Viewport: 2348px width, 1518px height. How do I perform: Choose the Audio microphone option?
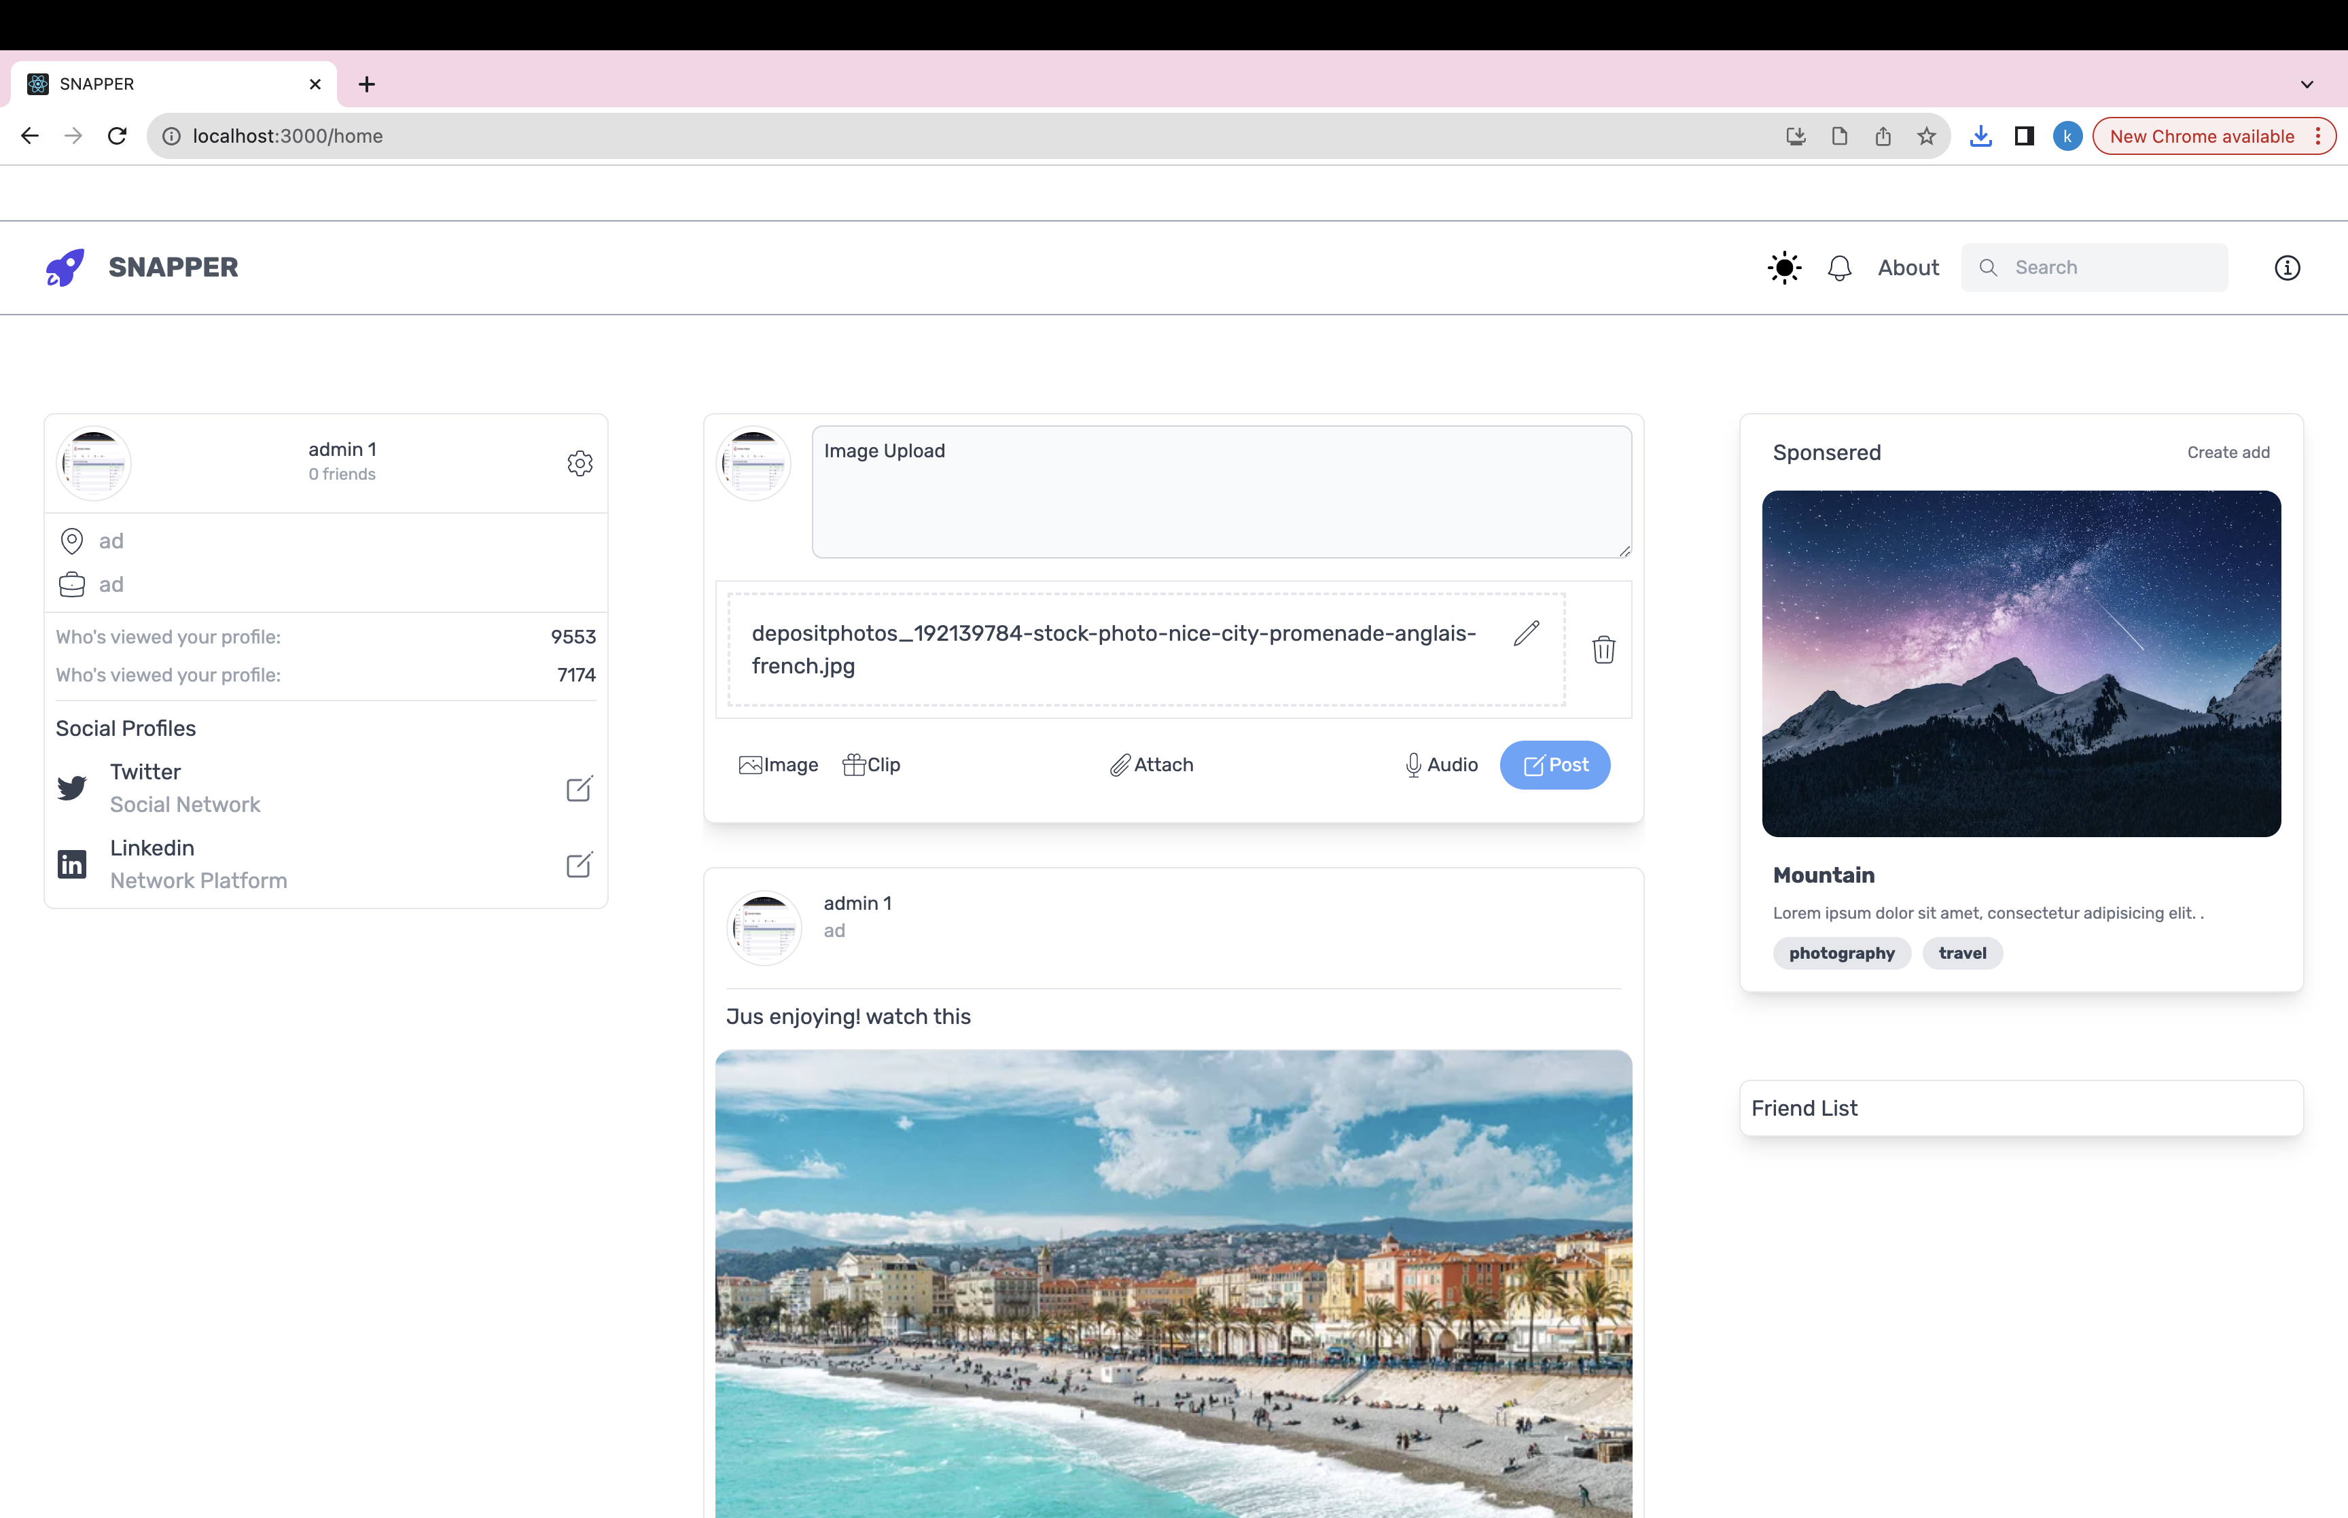[1440, 765]
